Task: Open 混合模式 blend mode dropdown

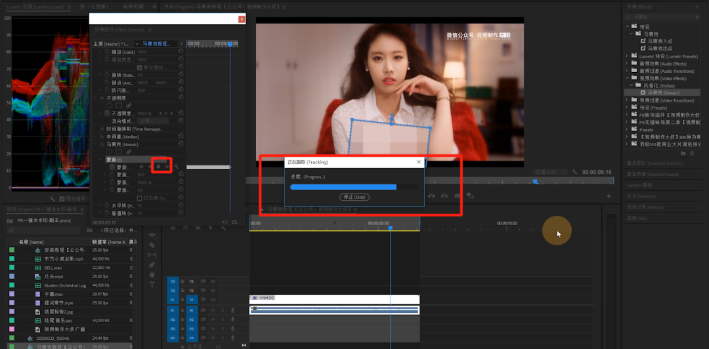Action: (152, 121)
